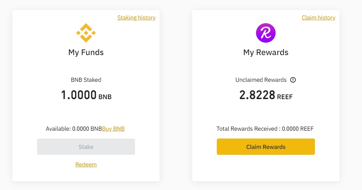Select the 1.0000 staked amount figure

[x=79, y=95]
